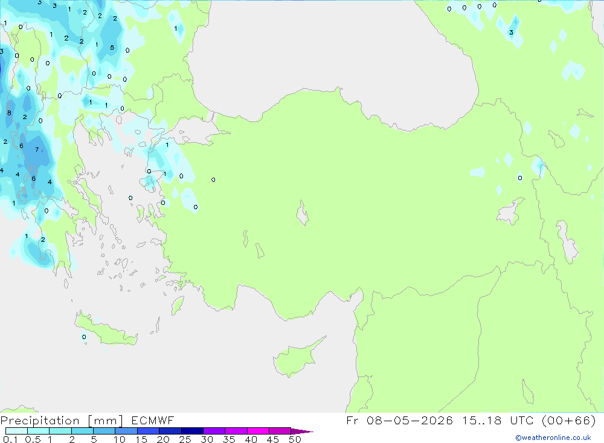604x443 pixels.
Task: Select the legend swatch between 40 and 45
Action: pyautogui.click(x=258, y=431)
